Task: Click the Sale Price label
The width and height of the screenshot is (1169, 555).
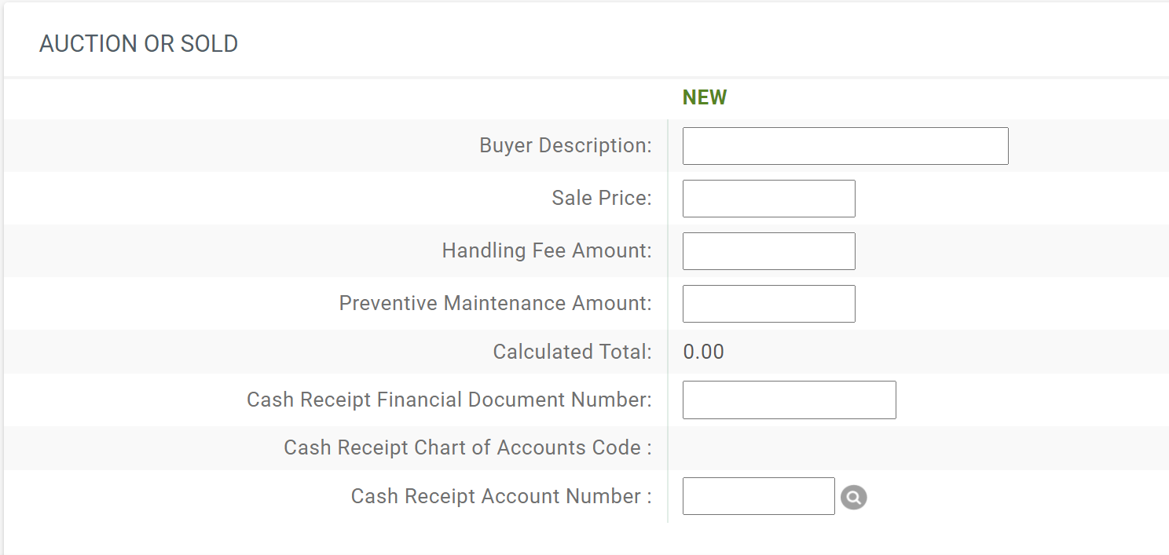Action: tap(602, 198)
